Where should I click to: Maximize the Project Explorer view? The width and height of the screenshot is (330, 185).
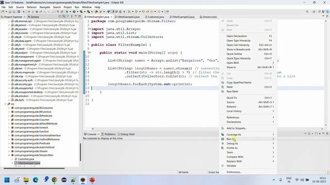click(x=79, y=16)
